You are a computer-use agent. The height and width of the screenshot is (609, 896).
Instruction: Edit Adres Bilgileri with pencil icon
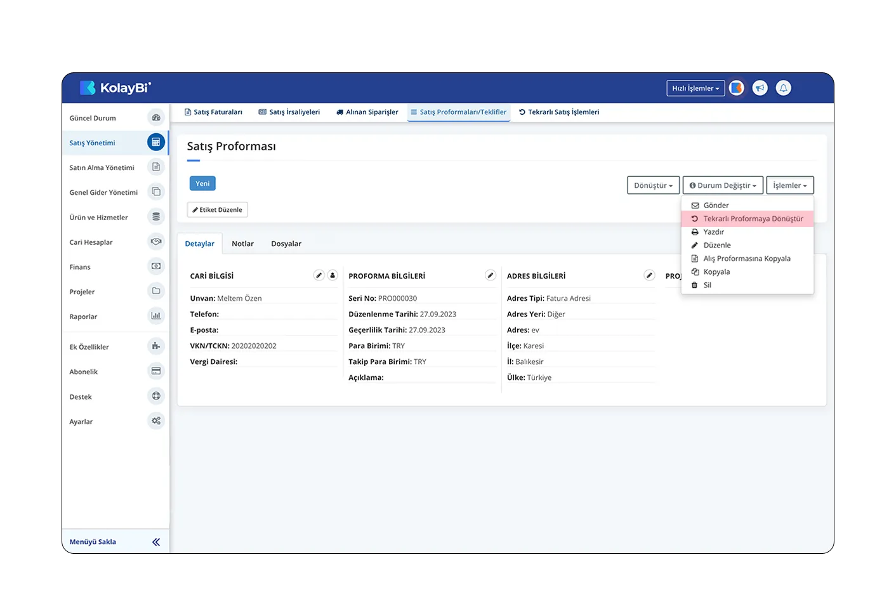(x=649, y=275)
